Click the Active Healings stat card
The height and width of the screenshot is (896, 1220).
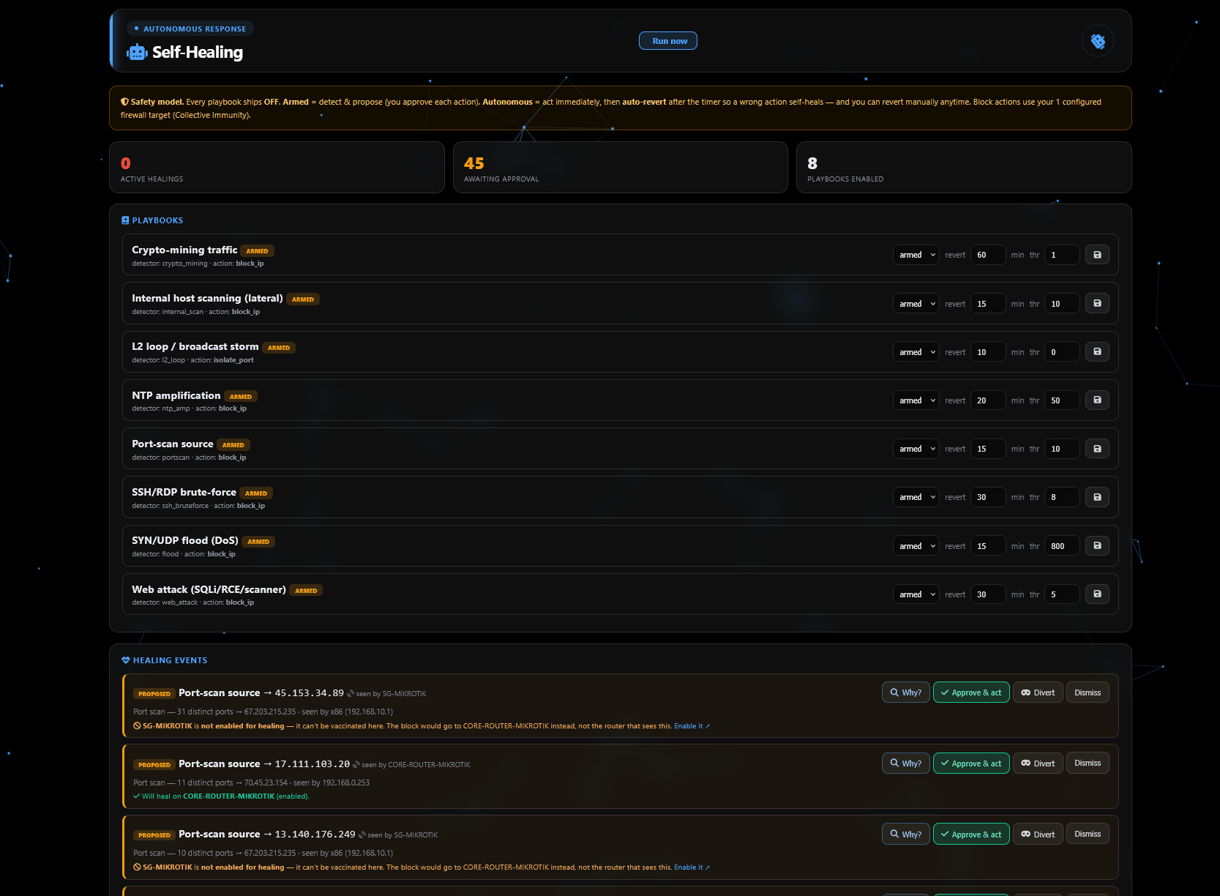tap(277, 168)
